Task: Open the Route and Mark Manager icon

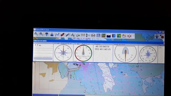Action: 98,35
